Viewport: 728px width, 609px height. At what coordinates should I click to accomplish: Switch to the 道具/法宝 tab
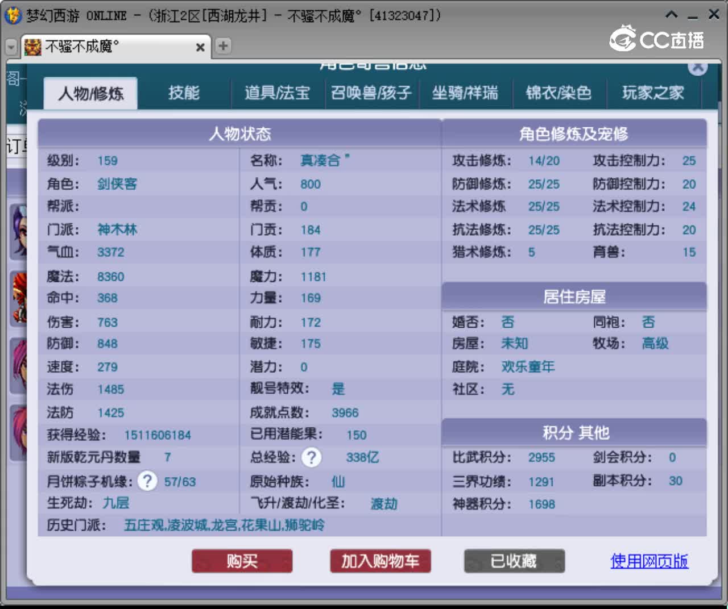click(278, 93)
